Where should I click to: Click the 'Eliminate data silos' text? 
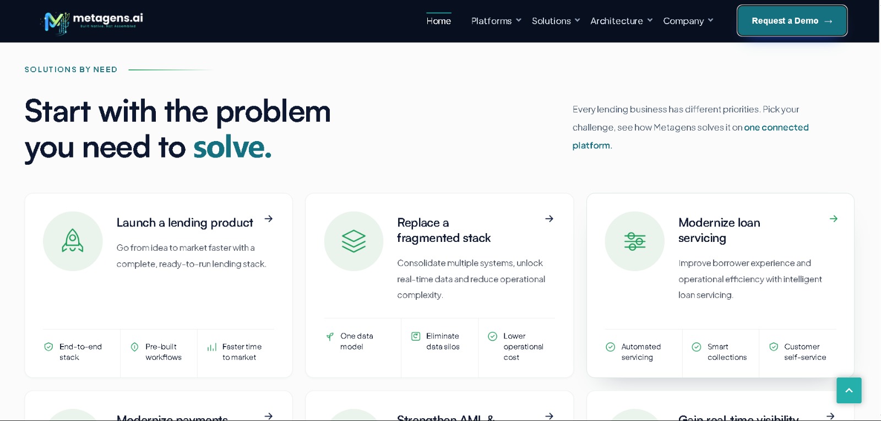coord(443,341)
